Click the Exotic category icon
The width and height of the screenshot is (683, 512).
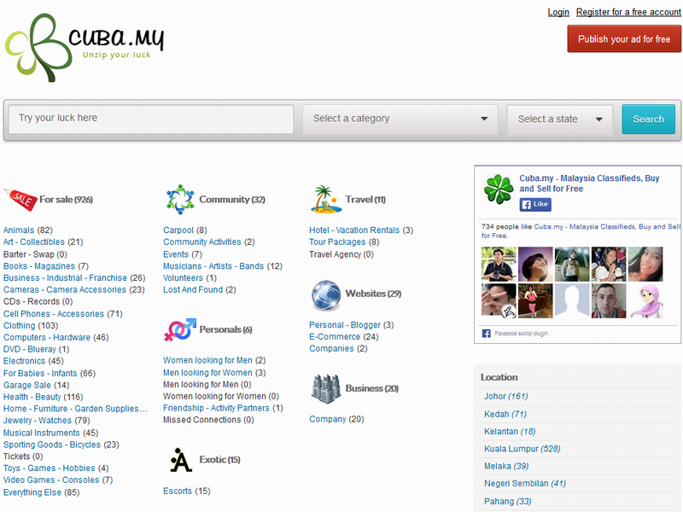point(181,460)
